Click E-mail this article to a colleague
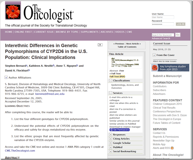 [x=121, y=99]
